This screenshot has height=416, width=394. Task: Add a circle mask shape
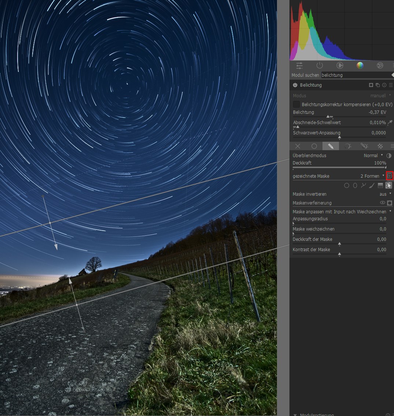click(x=346, y=186)
